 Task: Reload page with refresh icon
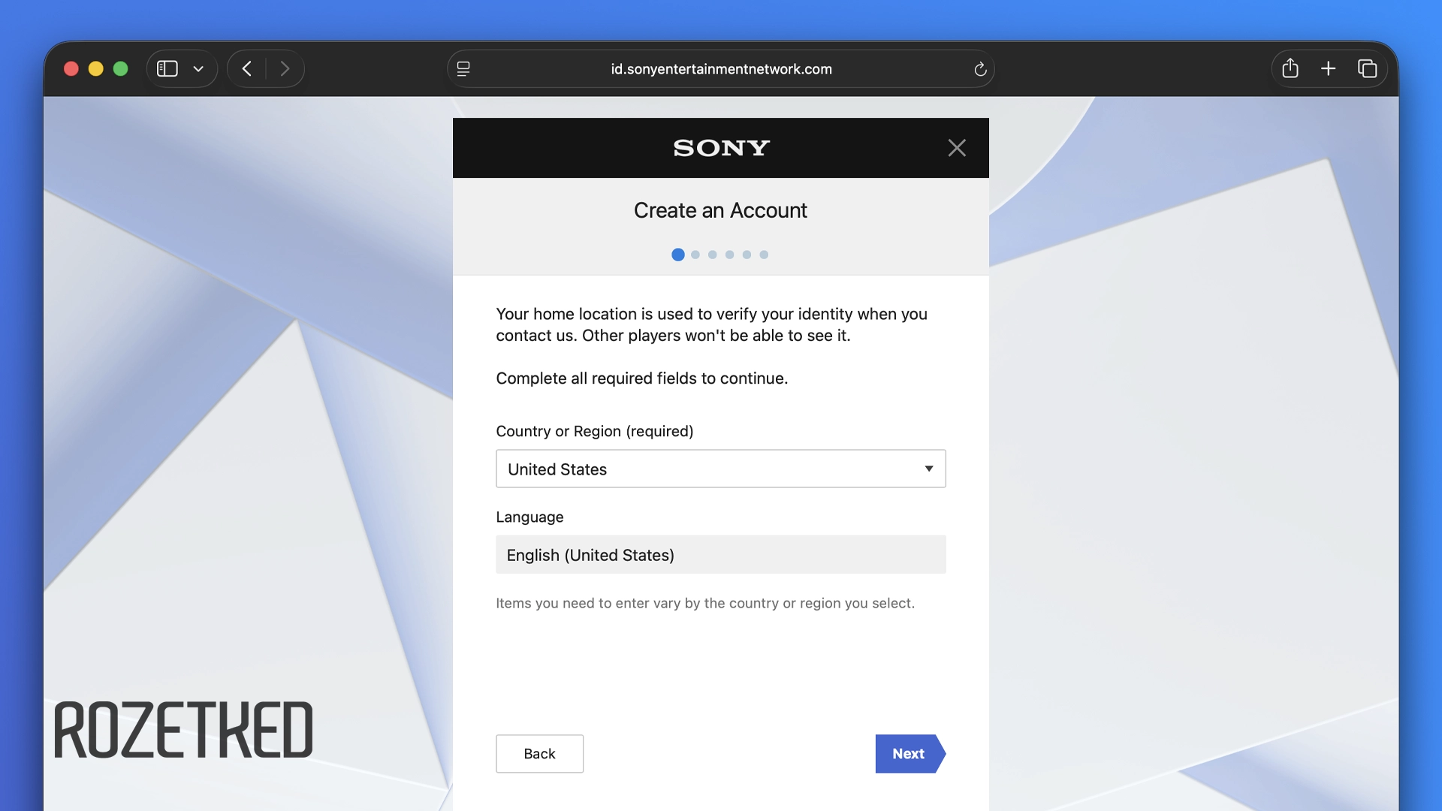click(980, 69)
